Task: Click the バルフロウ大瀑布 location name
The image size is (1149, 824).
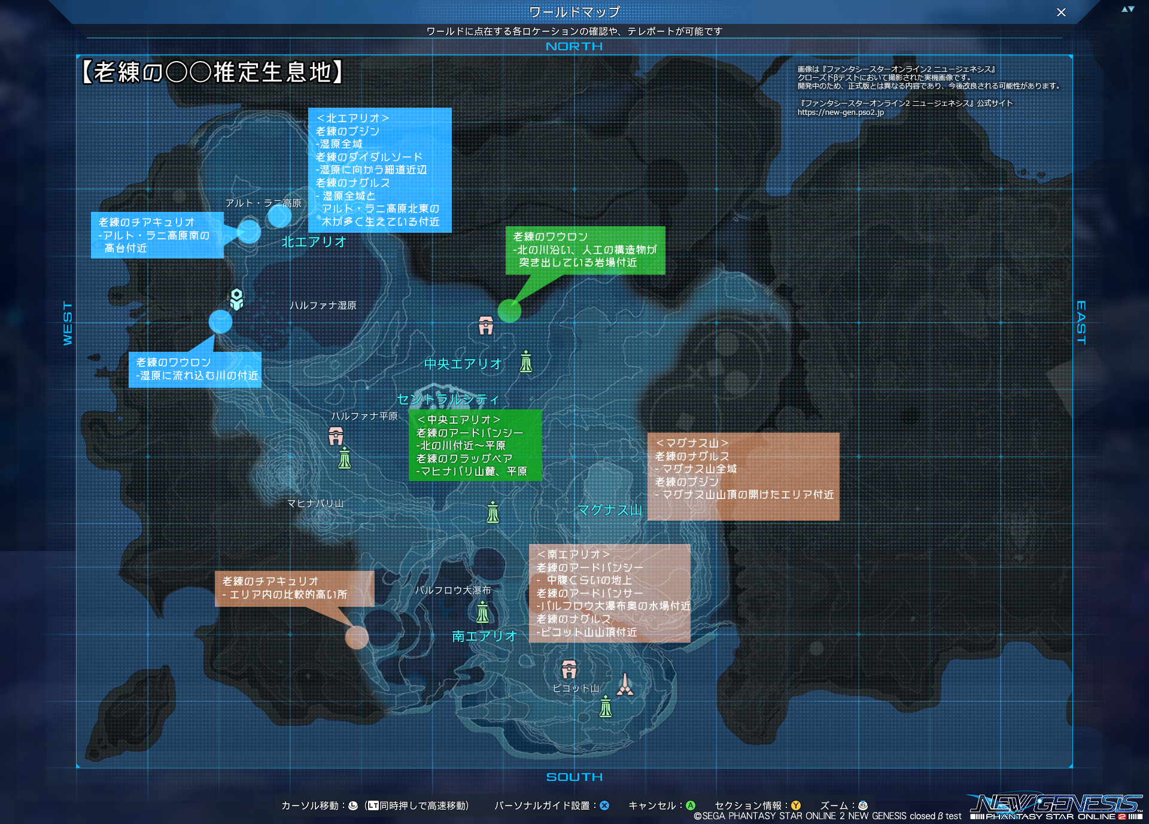Action: (x=453, y=590)
